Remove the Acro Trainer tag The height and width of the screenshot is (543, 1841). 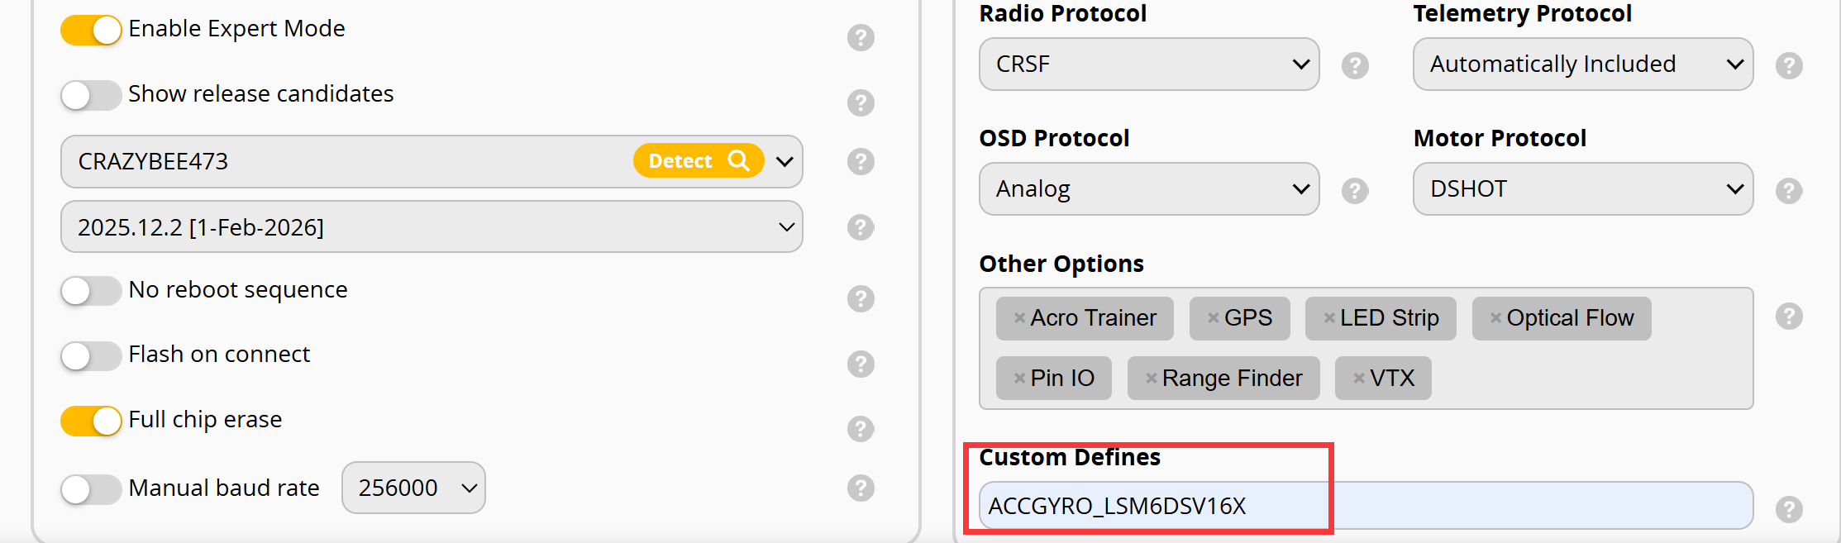coord(1019,318)
